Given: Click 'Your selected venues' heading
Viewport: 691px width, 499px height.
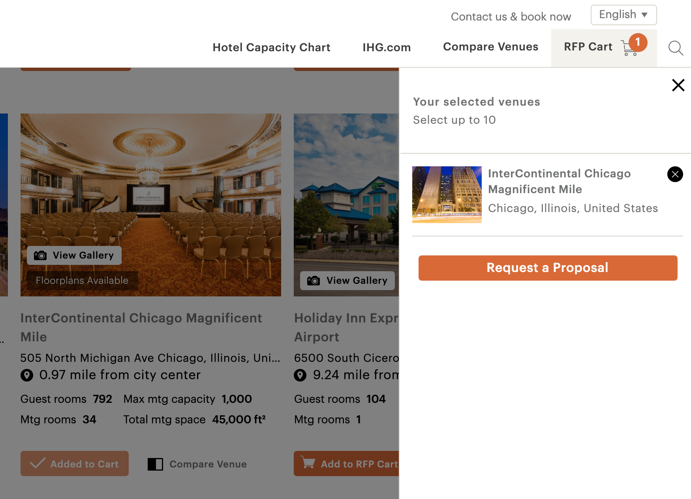Looking at the screenshot, I should (x=477, y=102).
